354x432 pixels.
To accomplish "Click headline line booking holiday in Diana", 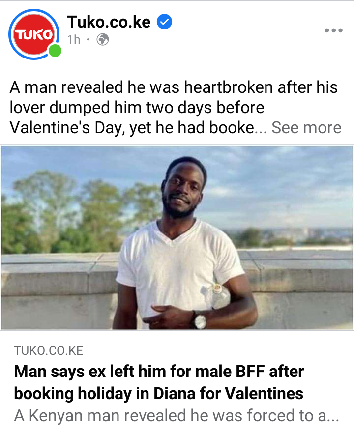I will tap(158, 394).
